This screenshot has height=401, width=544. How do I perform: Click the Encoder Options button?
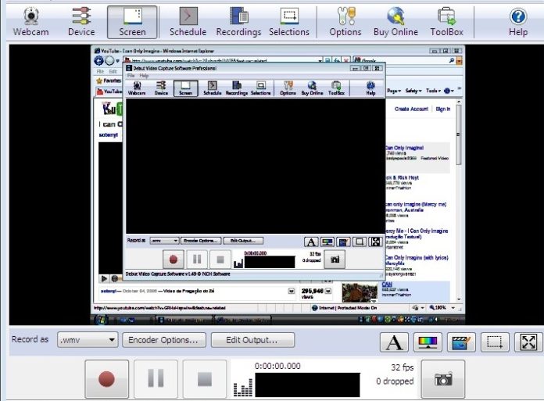pos(164,340)
